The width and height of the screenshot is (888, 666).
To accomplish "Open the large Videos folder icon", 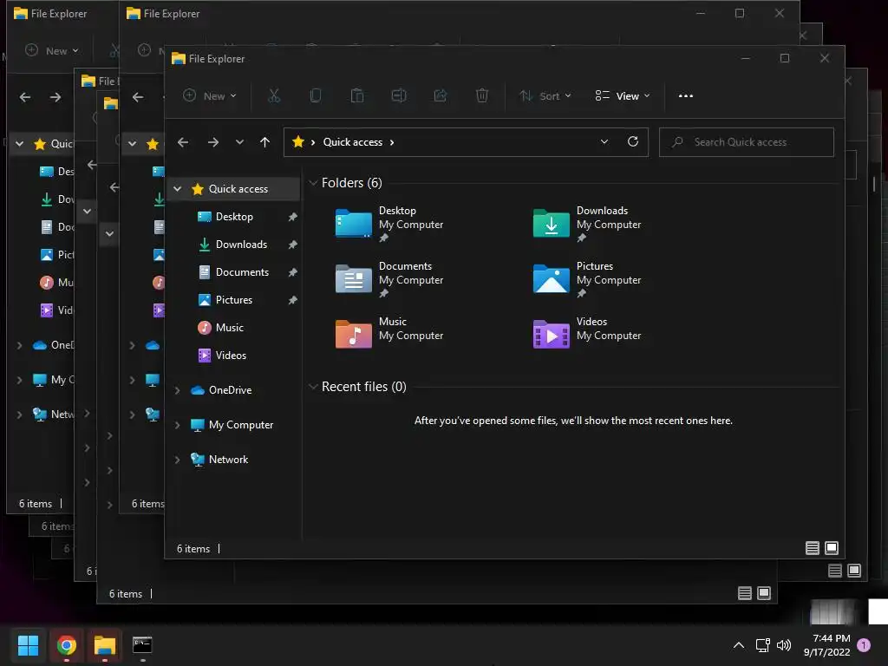I will 551,334.
